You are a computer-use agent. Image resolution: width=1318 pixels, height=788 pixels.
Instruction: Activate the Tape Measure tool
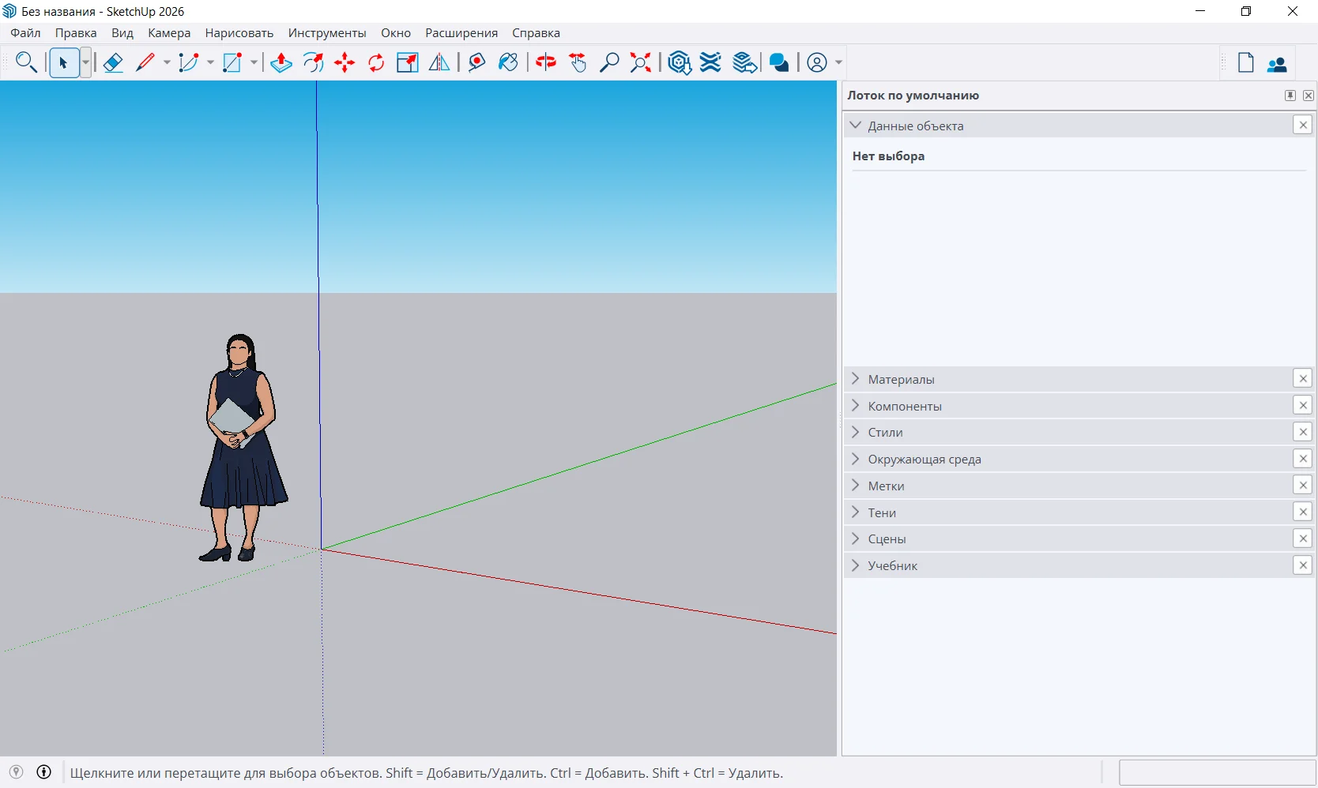click(476, 62)
